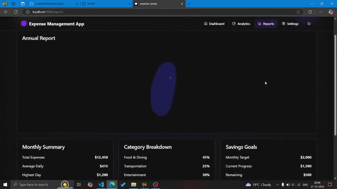Toggle dark mode moon icon
337x189 pixels.
(309, 24)
